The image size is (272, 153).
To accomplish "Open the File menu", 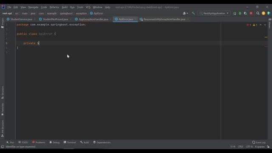I will [9, 7].
